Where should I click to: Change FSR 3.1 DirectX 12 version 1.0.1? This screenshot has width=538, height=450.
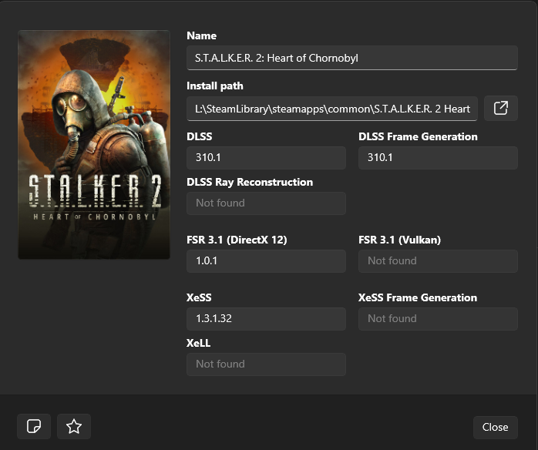click(x=266, y=261)
